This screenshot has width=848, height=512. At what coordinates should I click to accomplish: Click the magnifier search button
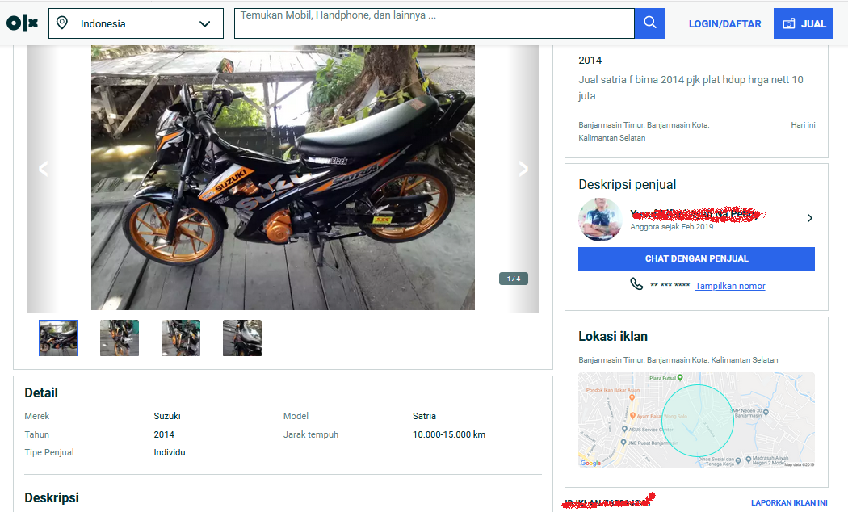pos(649,23)
